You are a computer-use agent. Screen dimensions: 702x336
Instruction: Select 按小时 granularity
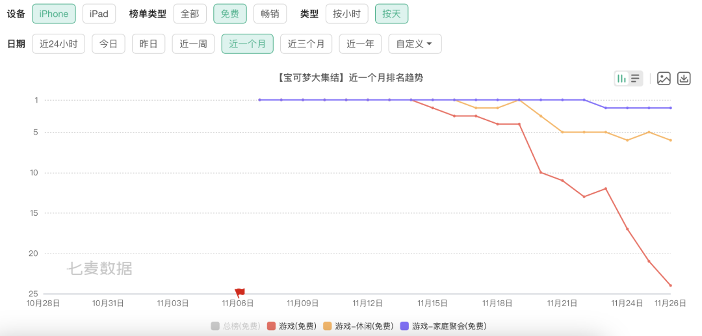tap(346, 14)
